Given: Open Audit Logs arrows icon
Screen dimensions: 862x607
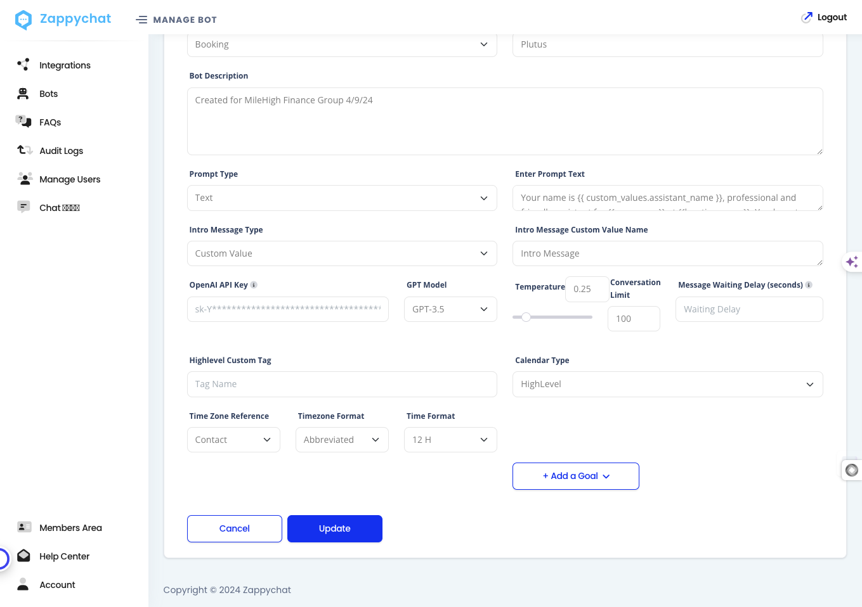Looking at the screenshot, I should [x=25, y=150].
